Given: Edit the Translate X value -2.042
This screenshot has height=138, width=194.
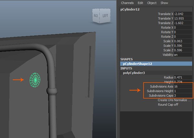Looking at the screenshot, I should point(183,14).
